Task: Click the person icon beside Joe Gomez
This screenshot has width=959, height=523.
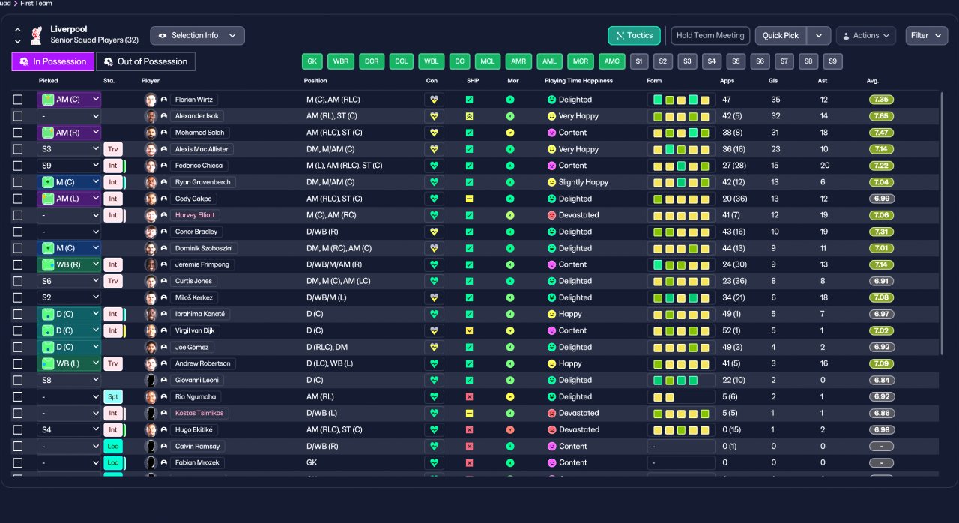Action: click(x=163, y=347)
